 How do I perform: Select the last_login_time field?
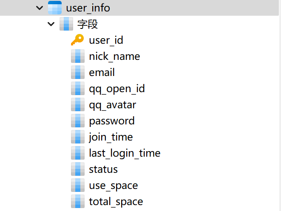pyautogui.click(x=125, y=154)
